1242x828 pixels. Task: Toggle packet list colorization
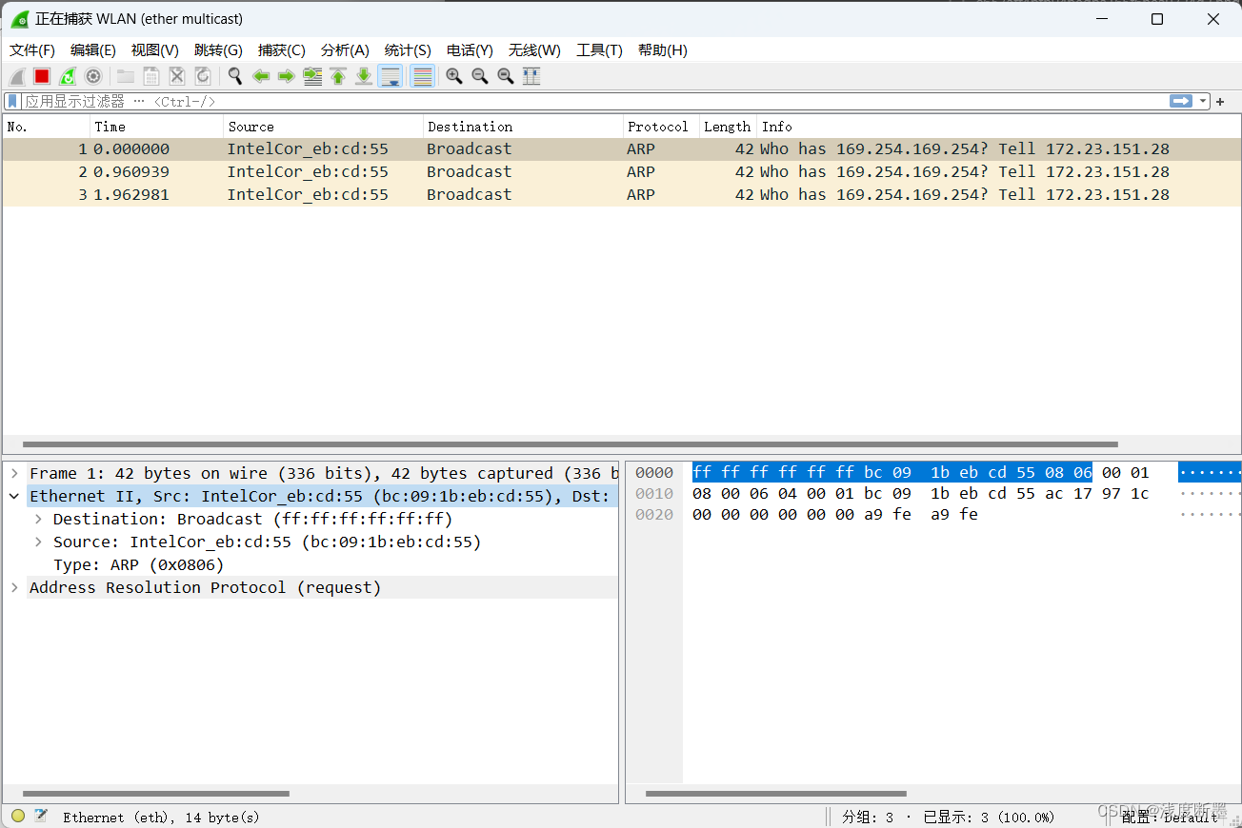[x=423, y=77]
